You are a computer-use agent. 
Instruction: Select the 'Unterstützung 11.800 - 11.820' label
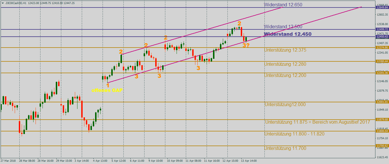click(294, 134)
